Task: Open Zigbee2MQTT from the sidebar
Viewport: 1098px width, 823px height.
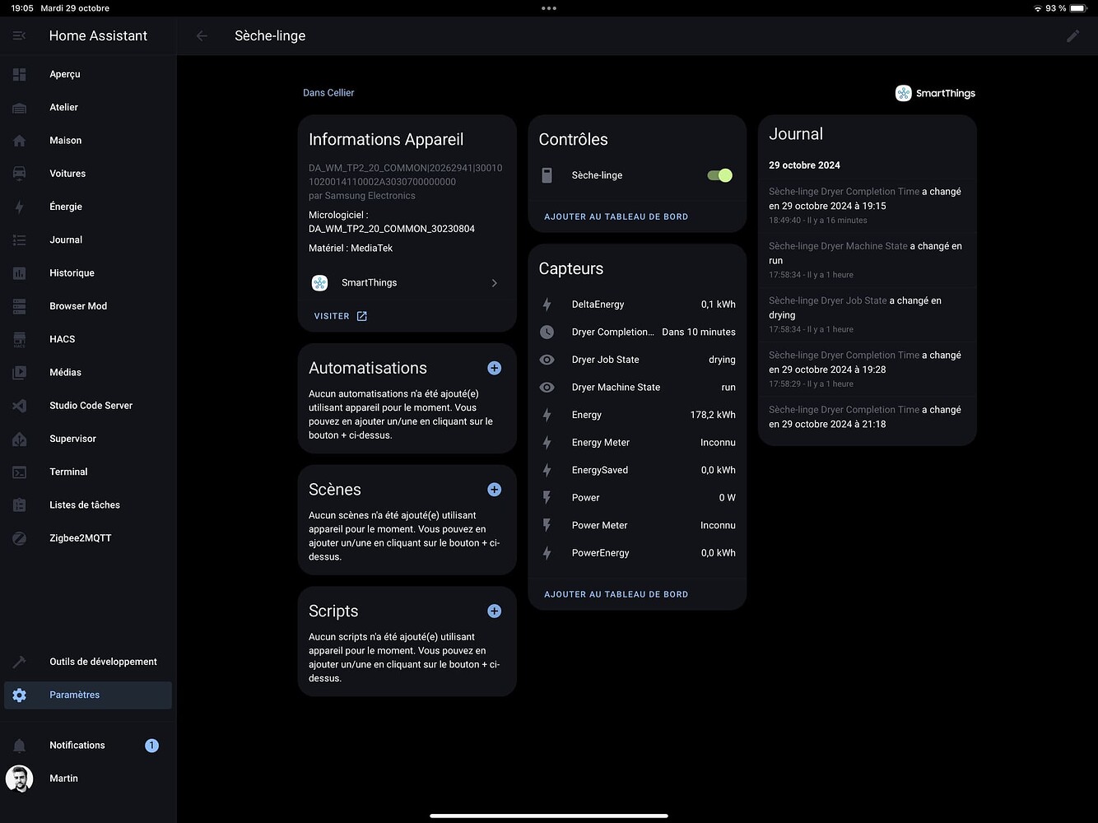Action: click(80, 537)
